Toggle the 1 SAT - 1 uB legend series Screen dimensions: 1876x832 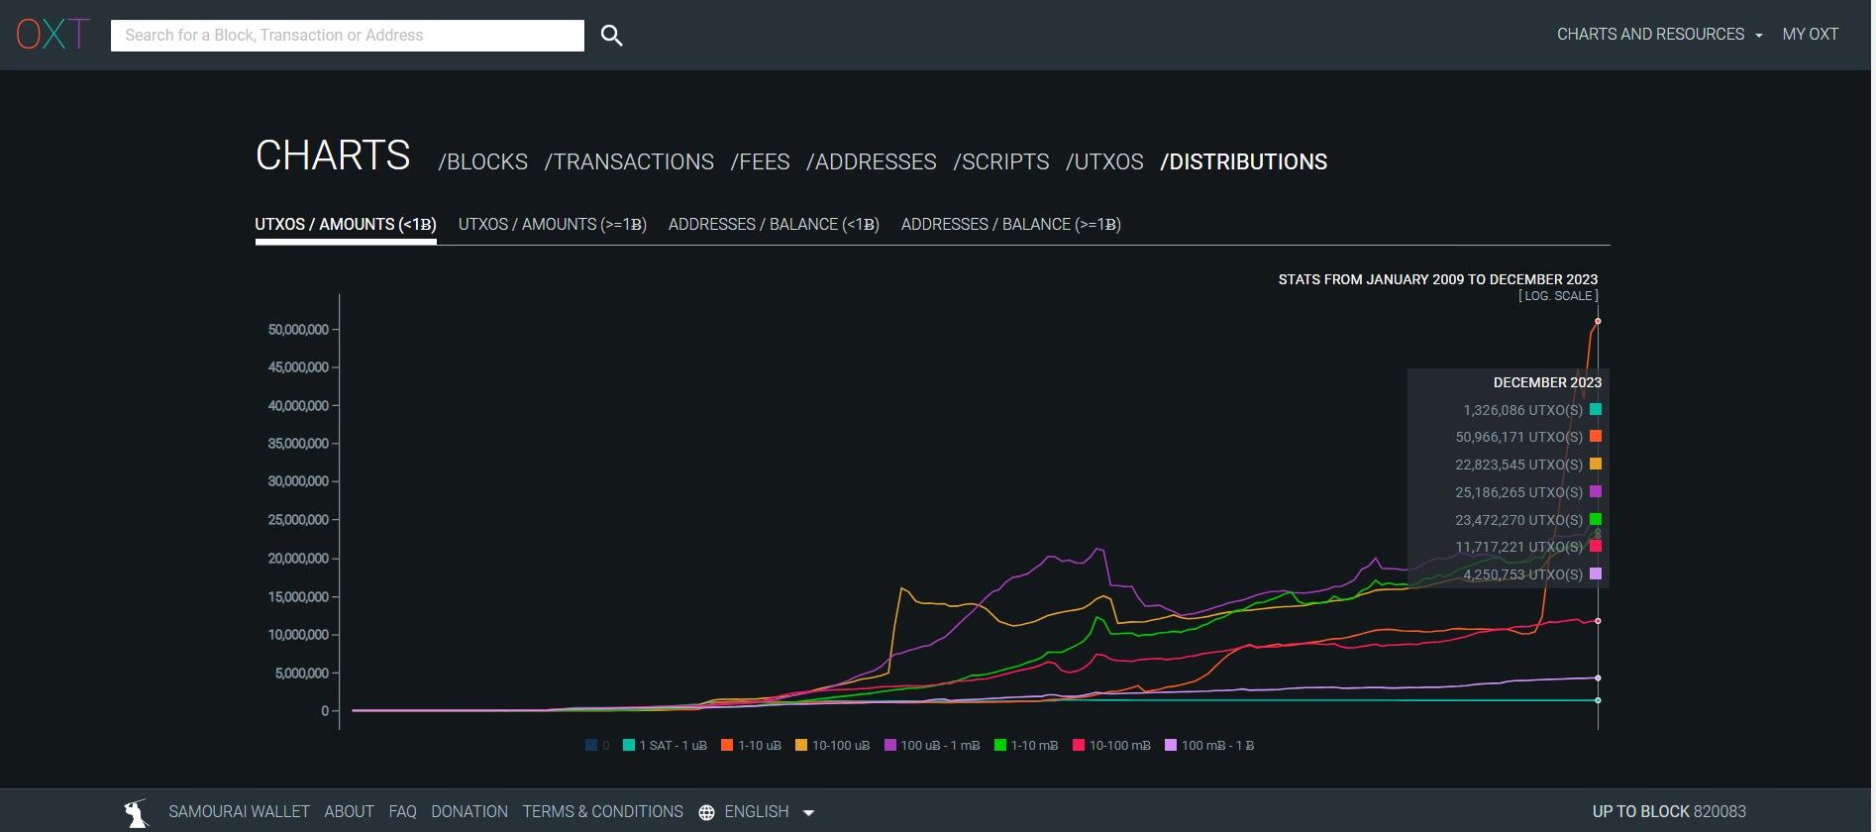[x=665, y=745]
